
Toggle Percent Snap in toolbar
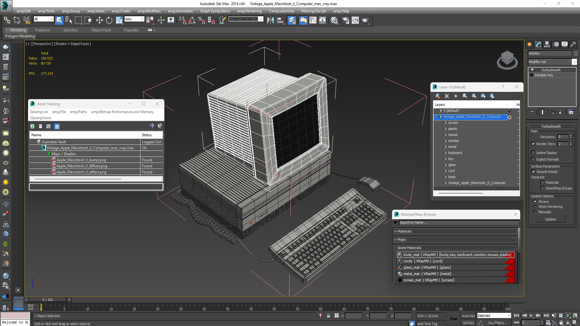pos(201,20)
